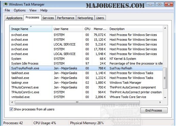
Task: Click the VMware Tools Core Service description
Action: [128, 97]
